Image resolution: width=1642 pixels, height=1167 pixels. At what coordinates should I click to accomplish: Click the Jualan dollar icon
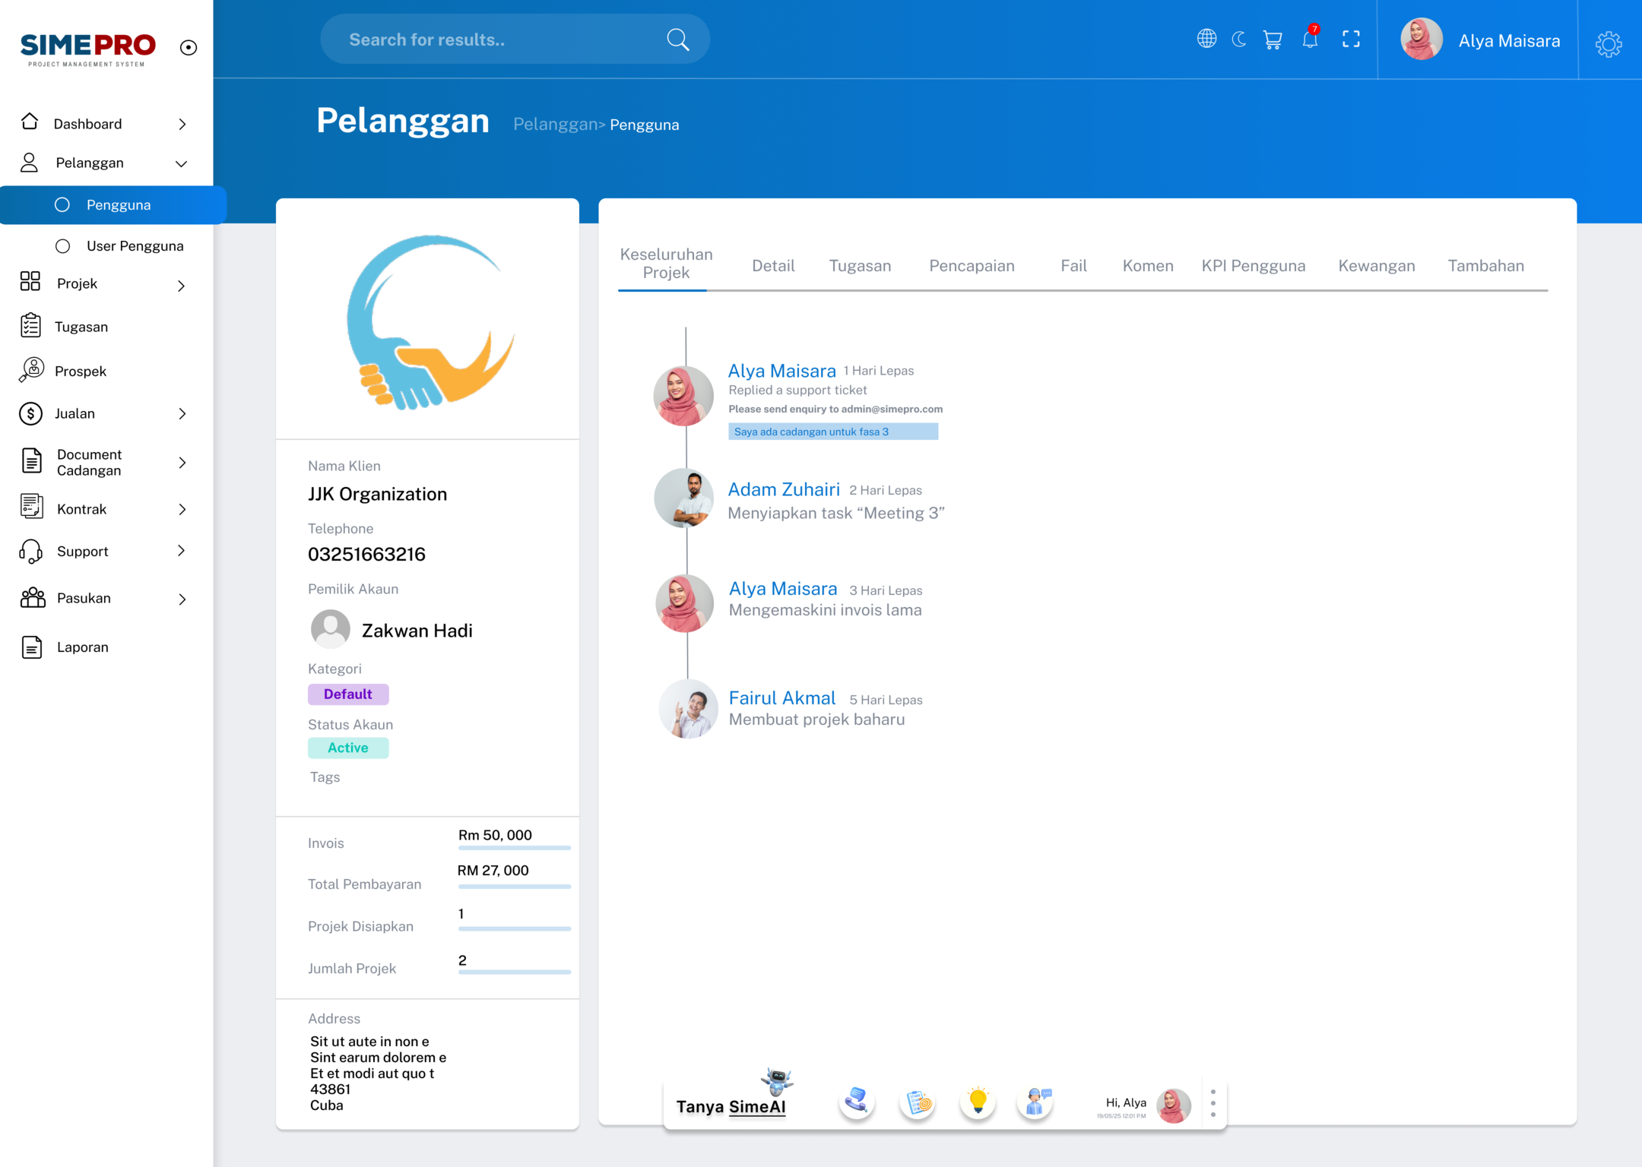30,413
